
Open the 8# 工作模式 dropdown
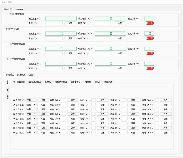pos(31,132)
